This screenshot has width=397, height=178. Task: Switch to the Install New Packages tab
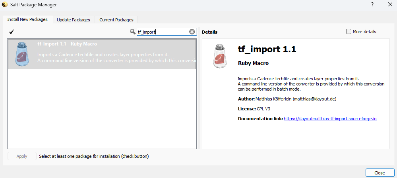[27, 19]
